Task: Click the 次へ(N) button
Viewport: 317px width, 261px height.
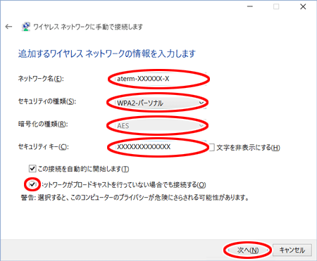Action: (248, 250)
